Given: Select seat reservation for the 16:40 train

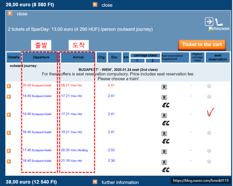Looking at the screenshot, I should tap(209, 133).
